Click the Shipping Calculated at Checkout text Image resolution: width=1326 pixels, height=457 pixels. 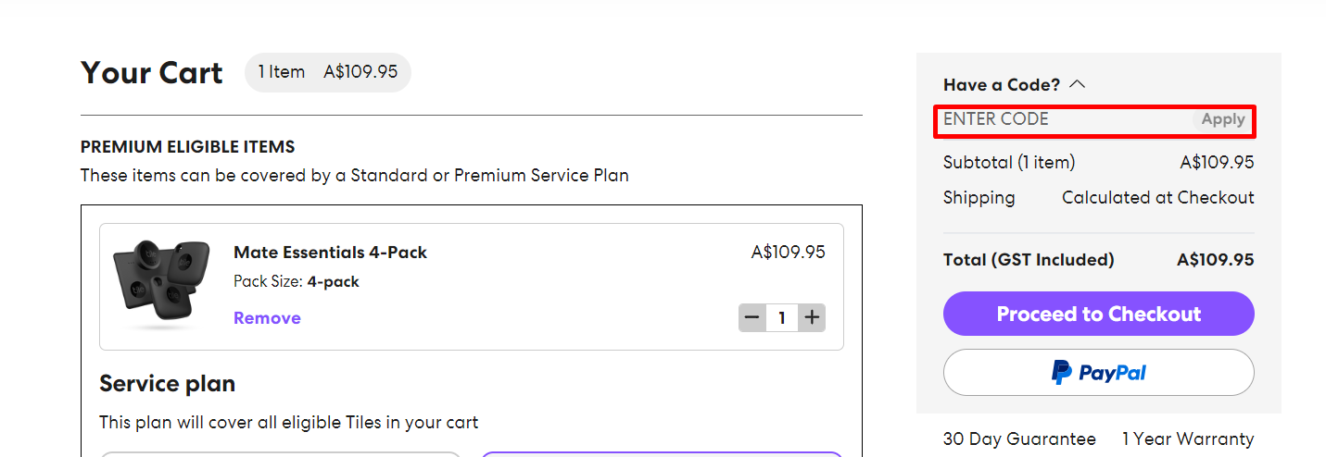pos(1157,198)
